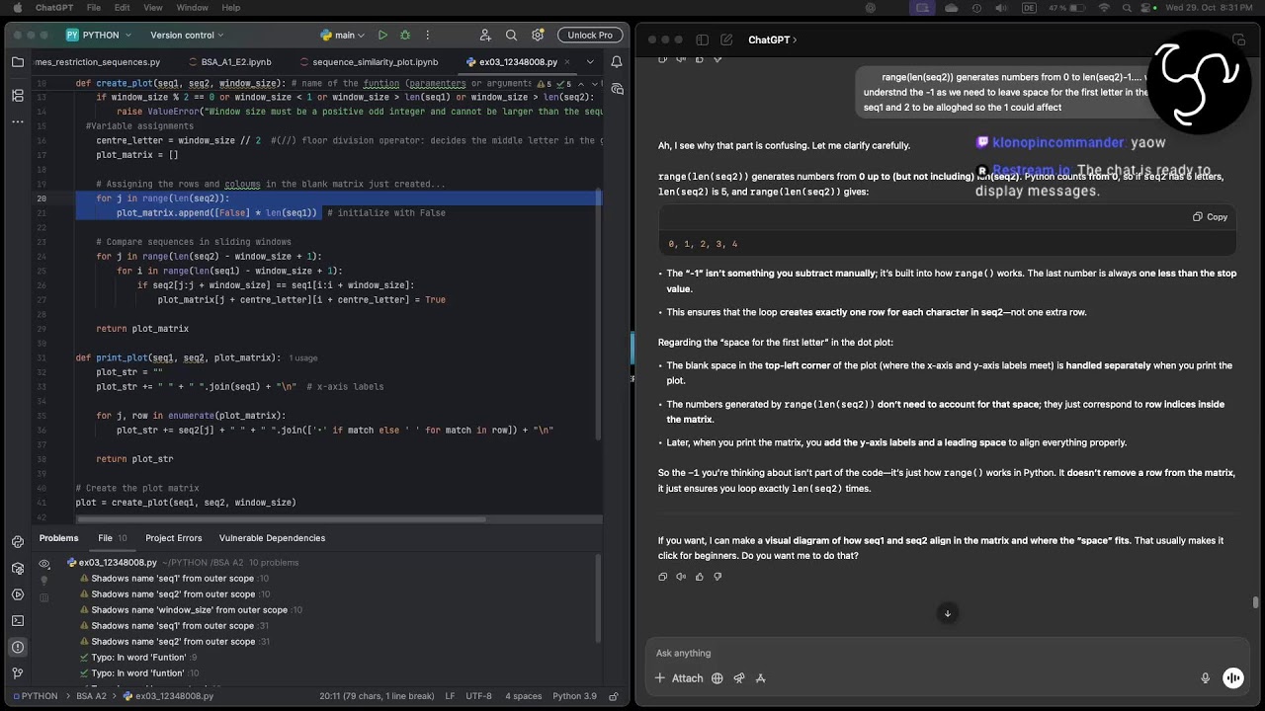
Task: Open More tool windows ellipsis
Action: pos(18,122)
